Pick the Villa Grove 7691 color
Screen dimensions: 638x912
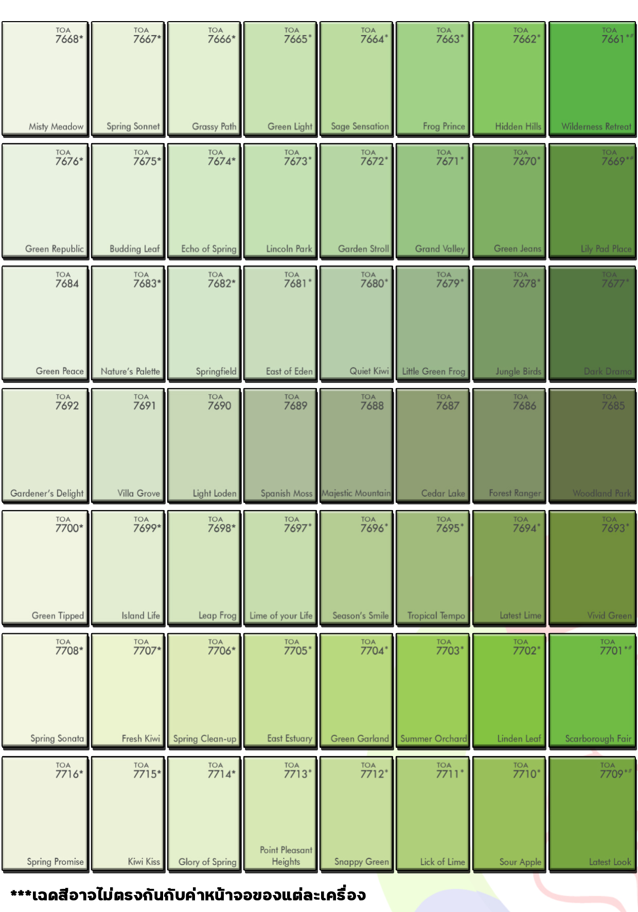pos(128,446)
